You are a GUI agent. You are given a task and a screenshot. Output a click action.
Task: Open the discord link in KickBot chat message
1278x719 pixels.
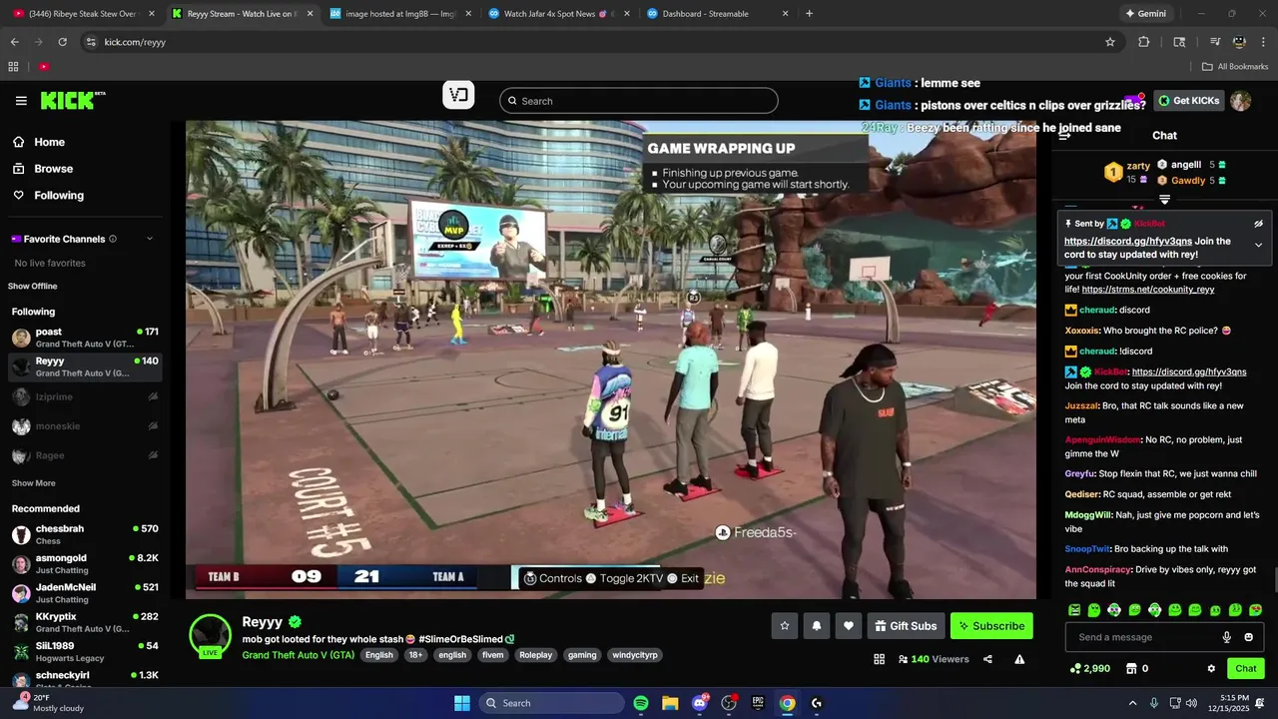point(1189,371)
